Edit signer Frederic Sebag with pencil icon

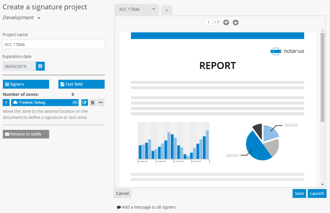84,103
